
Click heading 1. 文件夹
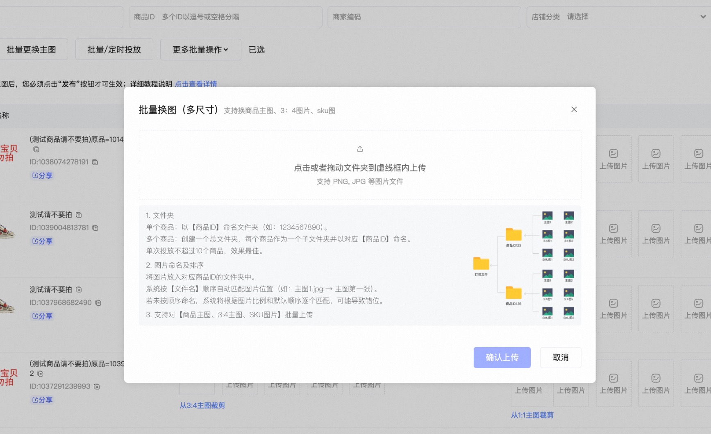(x=160, y=215)
